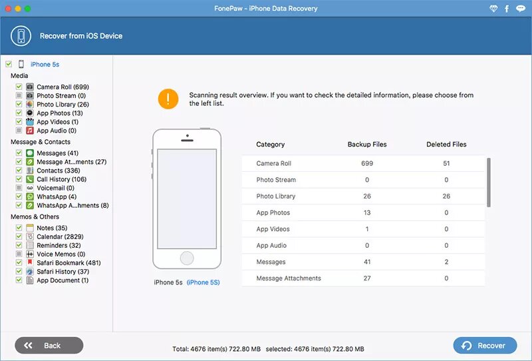
Task: Click Messages backup count 41
Action: pos(367,262)
